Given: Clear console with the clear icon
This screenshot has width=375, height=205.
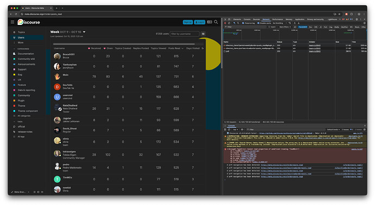Looking at the screenshot, I should pos(229,130).
